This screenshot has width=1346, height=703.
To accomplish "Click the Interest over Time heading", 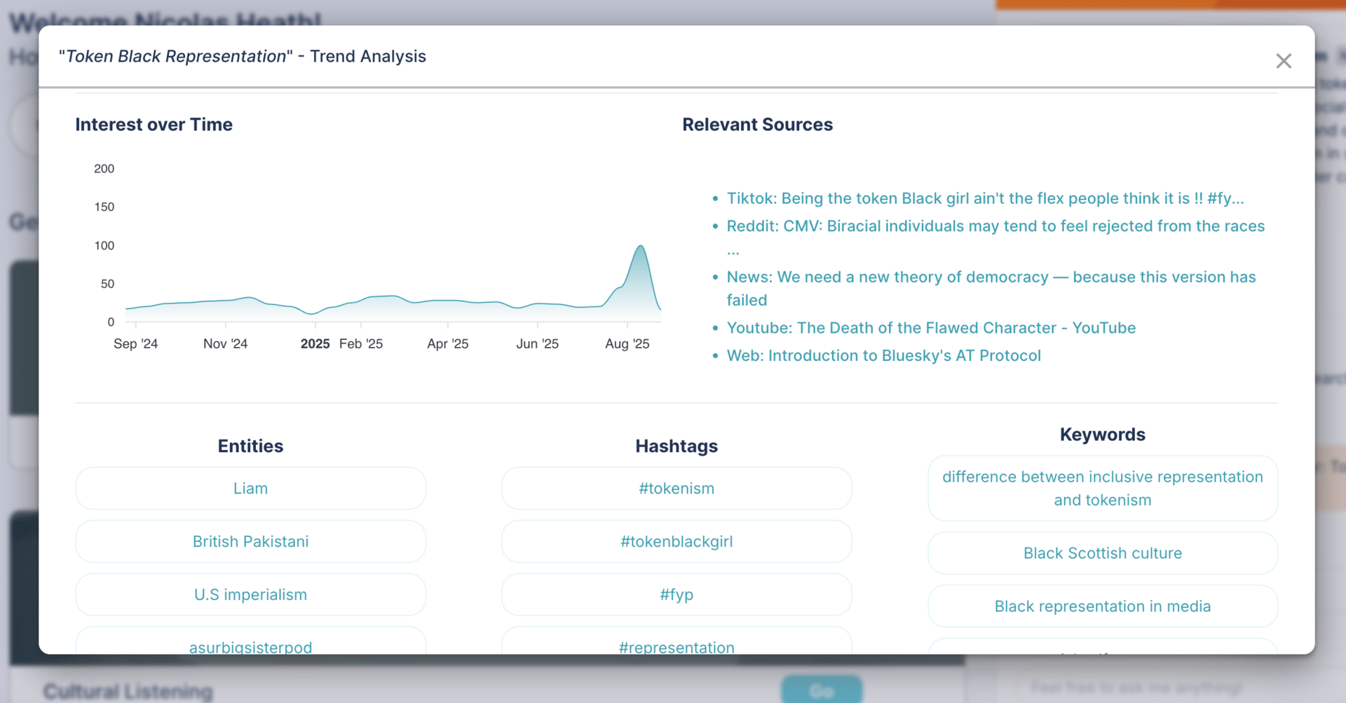I will [154, 125].
